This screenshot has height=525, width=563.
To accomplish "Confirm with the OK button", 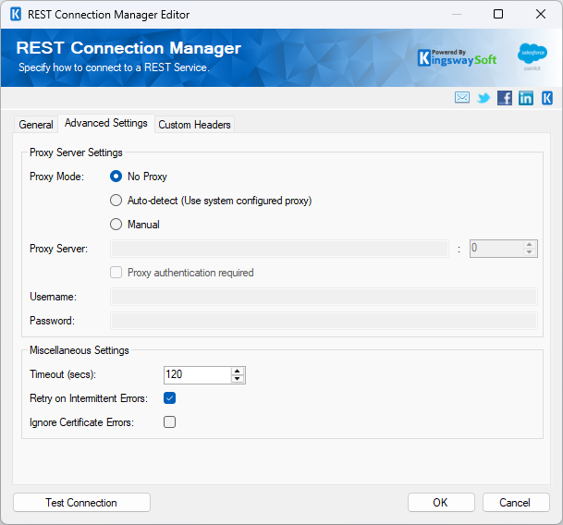I will point(441,503).
